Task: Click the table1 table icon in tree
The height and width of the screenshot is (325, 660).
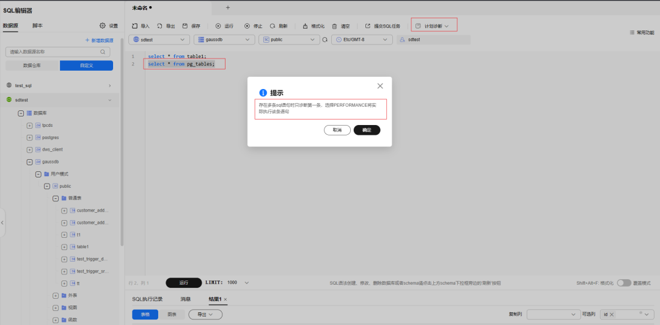Action: [x=72, y=246]
